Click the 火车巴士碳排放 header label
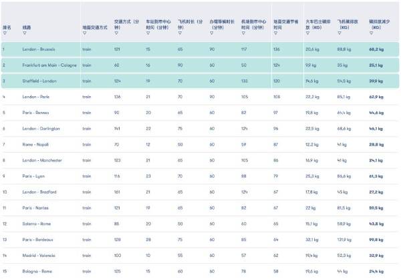The image size is (401, 279). pyautogui.click(x=318, y=24)
